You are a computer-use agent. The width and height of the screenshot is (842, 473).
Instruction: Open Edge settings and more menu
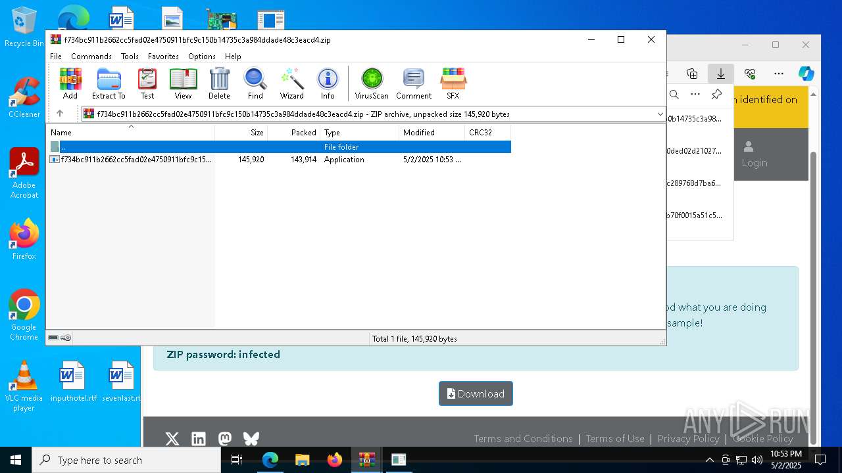(x=779, y=74)
